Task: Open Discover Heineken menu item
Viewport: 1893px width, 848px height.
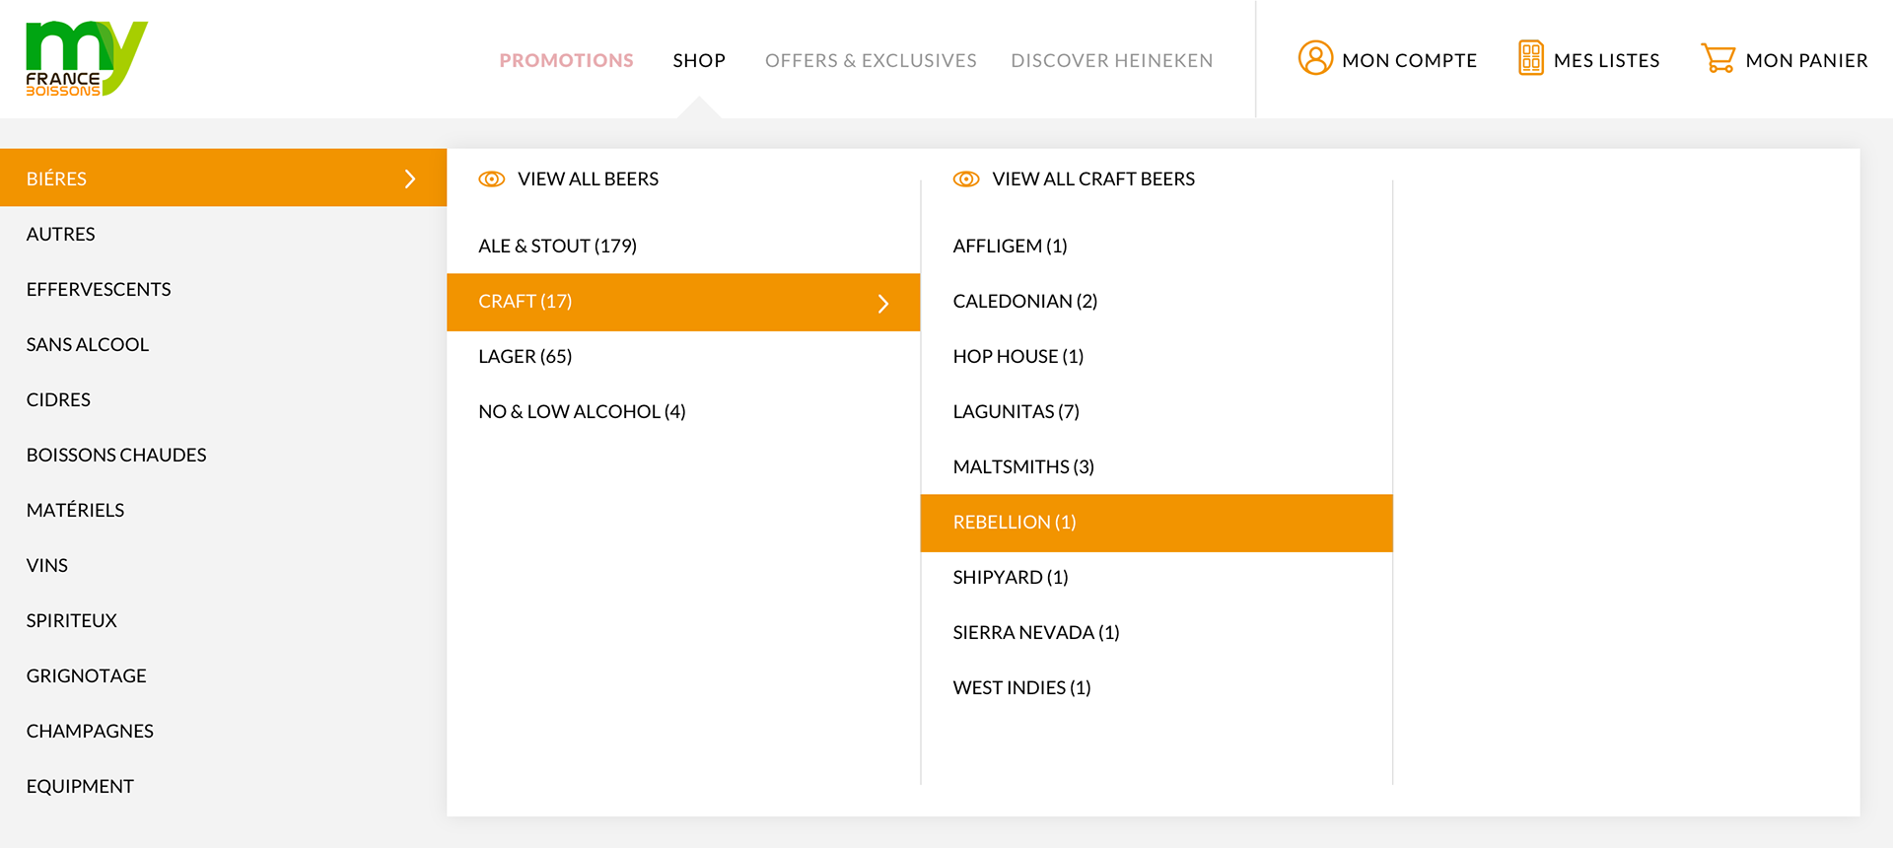Action: click(x=1111, y=60)
